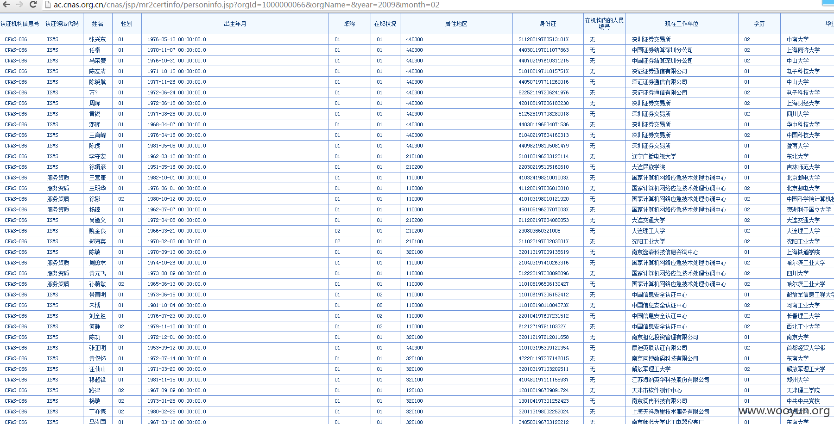
Task: Click the 在机构内的人员编号 column header
Action: click(604, 24)
